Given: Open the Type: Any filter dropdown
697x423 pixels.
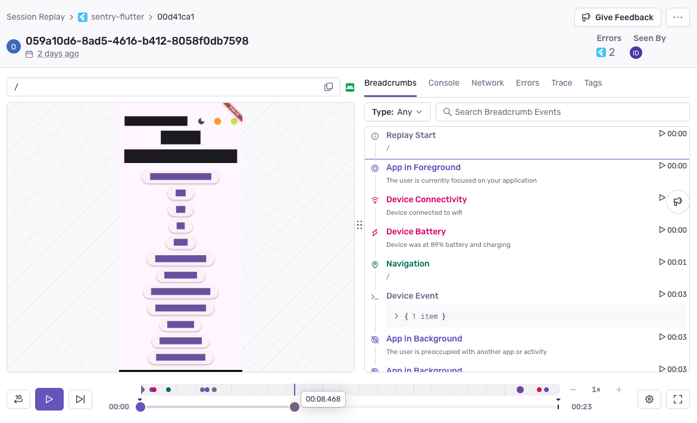Looking at the screenshot, I should [397, 112].
